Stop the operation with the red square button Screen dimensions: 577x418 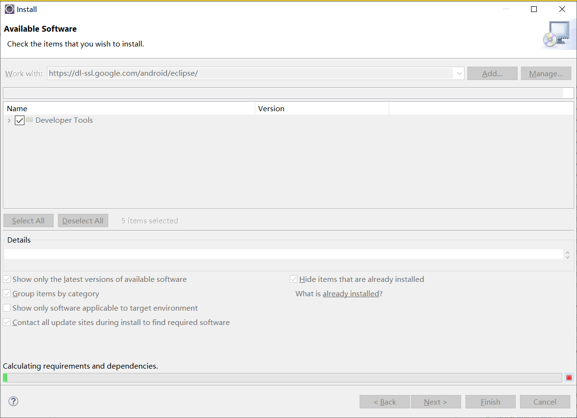(x=569, y=378)
